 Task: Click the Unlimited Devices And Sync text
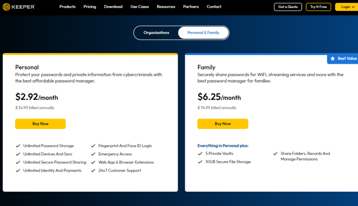[x=48, y=154]
